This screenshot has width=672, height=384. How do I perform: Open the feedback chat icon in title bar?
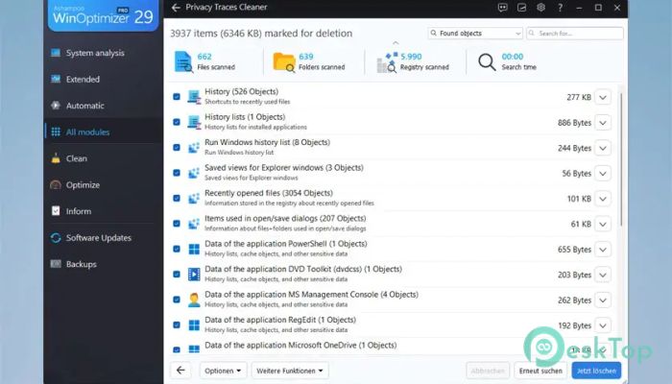(x=503, y=8)
